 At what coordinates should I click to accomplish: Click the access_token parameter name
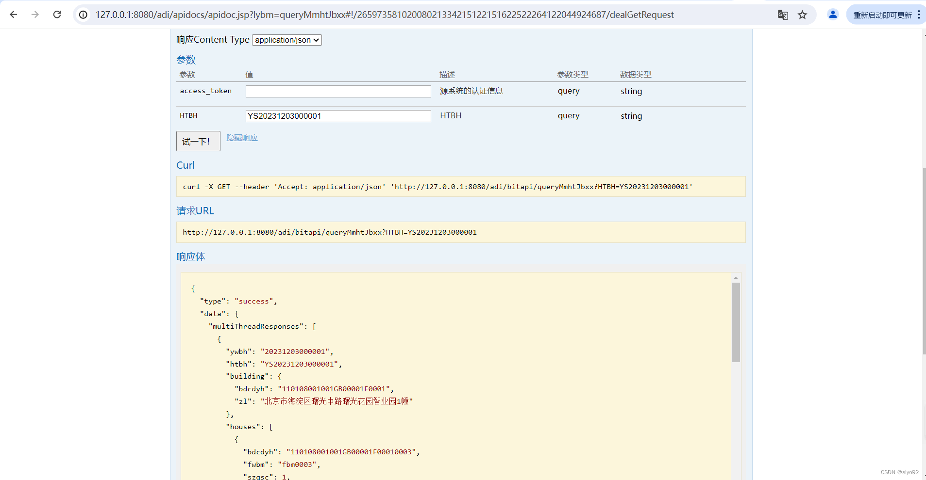206,91
